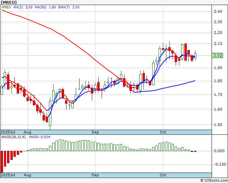Select the MREO legend label
The width and height of the screenshot is (228, 183).
point(6,7)
